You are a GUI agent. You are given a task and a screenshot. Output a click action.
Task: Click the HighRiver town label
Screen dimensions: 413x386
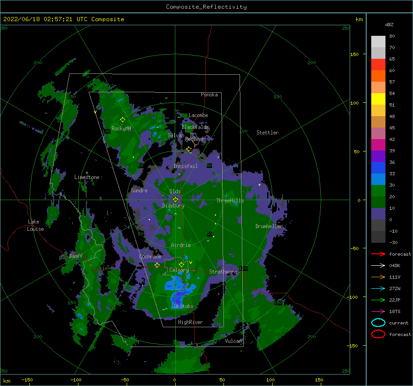(x=190, y=322)
